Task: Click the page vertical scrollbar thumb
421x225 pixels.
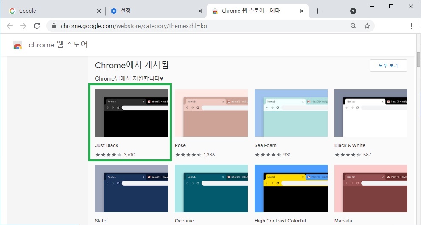Action: (418, 59)
